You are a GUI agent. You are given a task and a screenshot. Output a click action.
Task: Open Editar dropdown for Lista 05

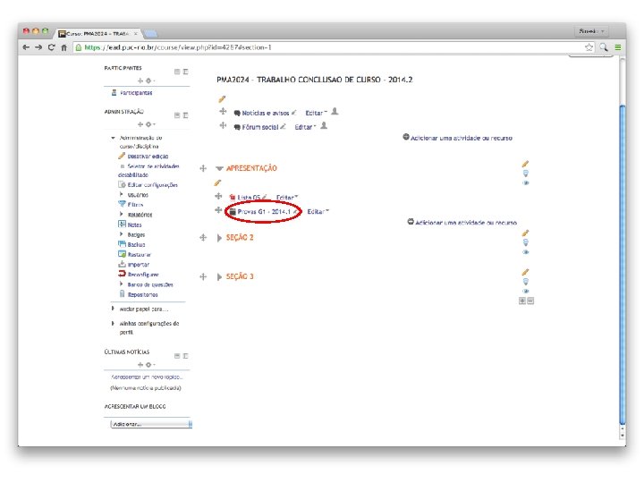pos(287,198)
